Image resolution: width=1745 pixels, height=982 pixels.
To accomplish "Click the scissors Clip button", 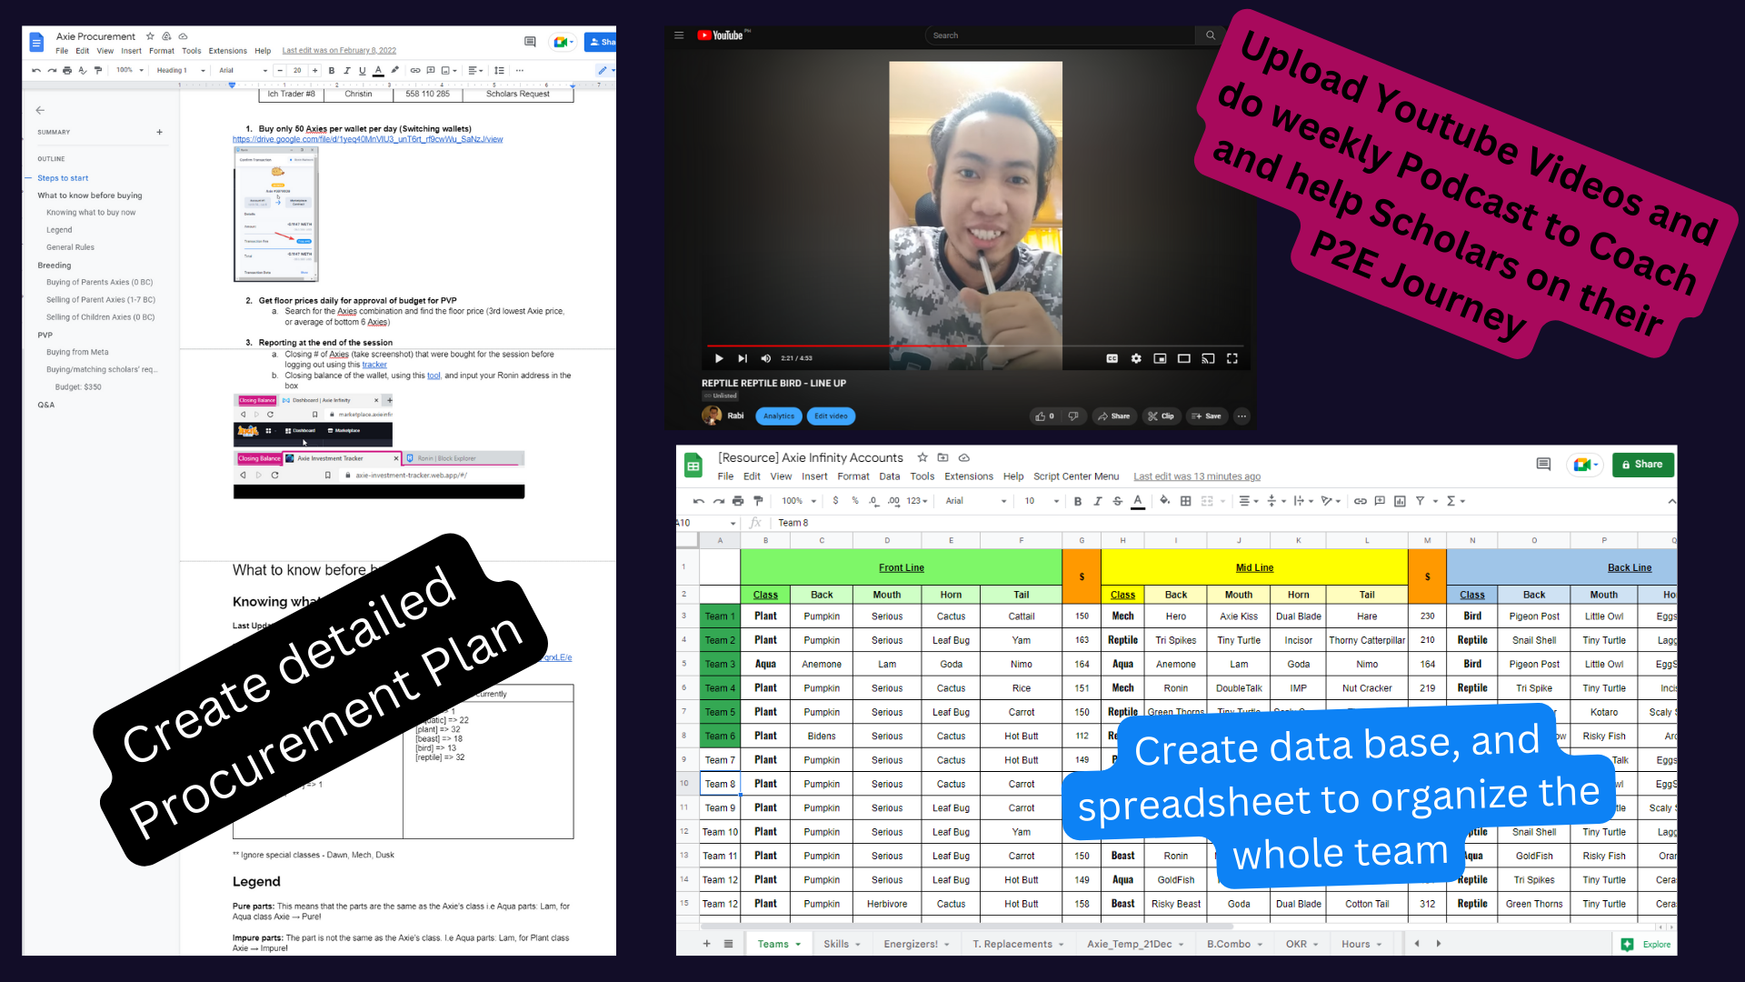I will 1161,416.
